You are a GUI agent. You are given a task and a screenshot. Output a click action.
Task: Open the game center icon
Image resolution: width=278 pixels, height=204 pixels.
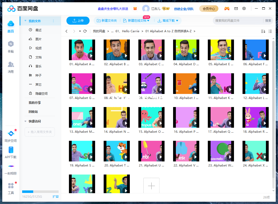(227, 8)
